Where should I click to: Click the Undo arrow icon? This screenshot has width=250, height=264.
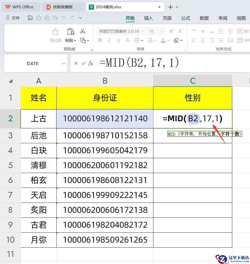coord(63,18)
